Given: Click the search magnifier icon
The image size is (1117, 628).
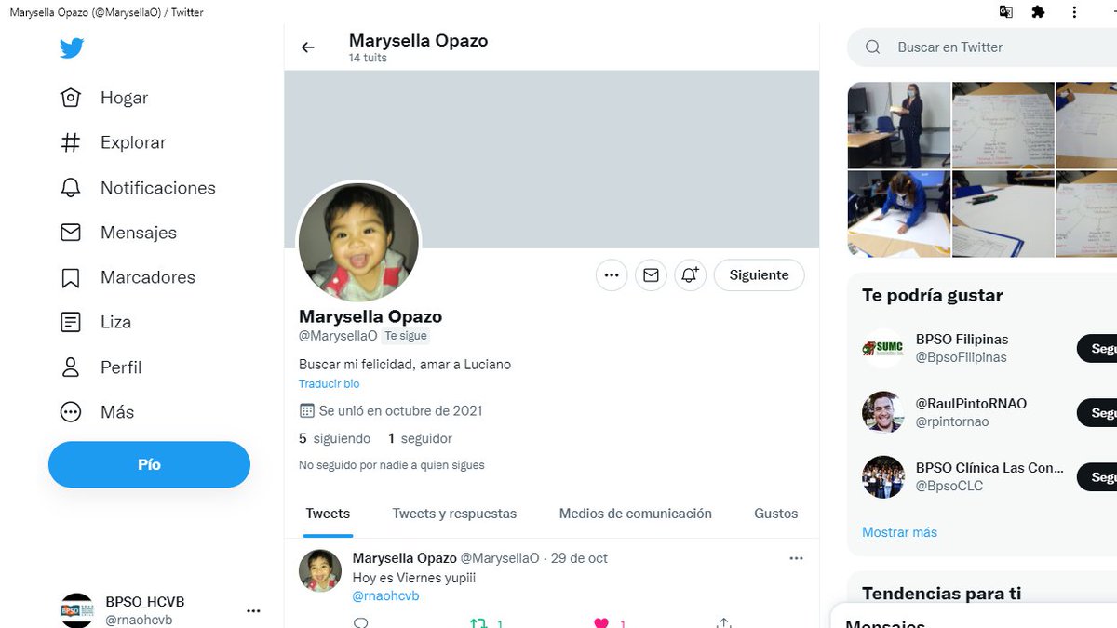Looking at the screenshot, I should pyautogui.click(x=872, y=47).
